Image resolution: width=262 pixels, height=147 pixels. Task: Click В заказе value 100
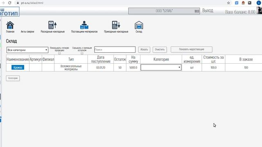pyautogui.click(x=246, y=67)
